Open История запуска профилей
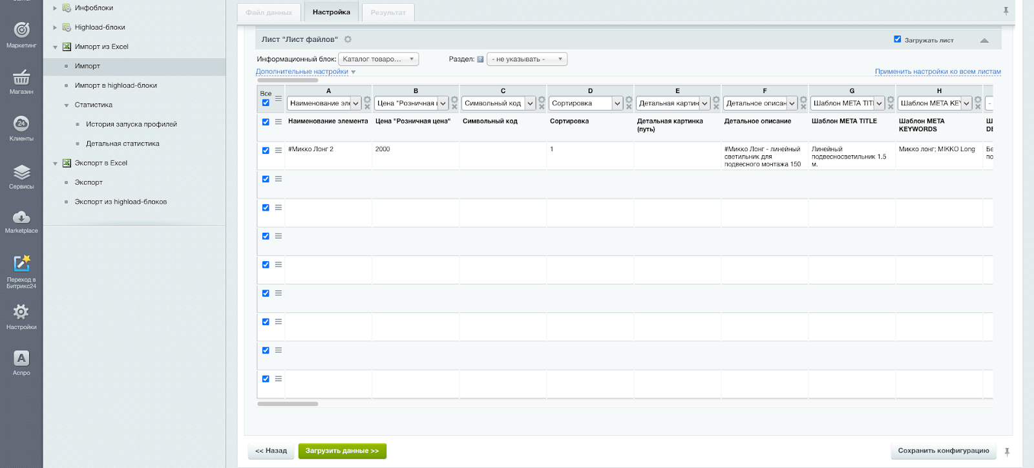Screen dimensions: 1034x468 coord(131,124)
